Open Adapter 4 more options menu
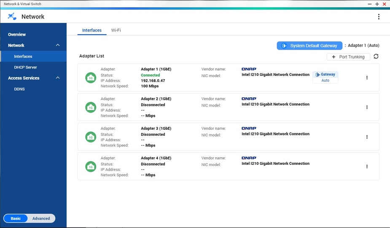The image size is (390, 228). [x=367, y=166]
